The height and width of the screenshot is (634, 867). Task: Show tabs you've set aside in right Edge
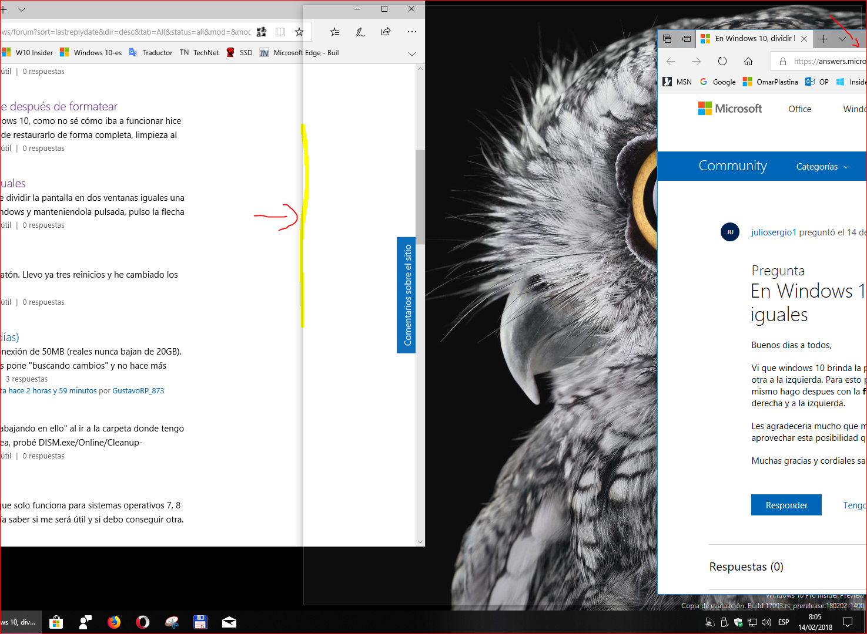click(667, 39)
